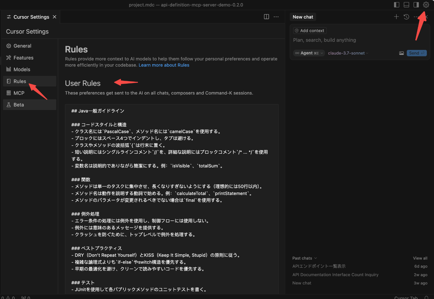Open the claude-3.7-sonnet model dropdown
This screenshot has height=299, width=434.
point(348,53)
